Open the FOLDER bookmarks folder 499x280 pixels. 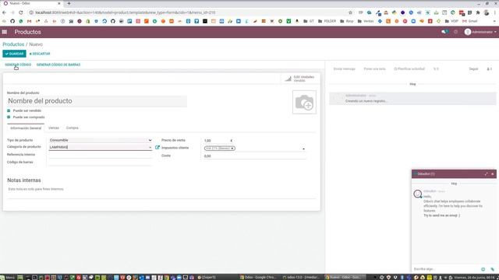coord(327,21)
